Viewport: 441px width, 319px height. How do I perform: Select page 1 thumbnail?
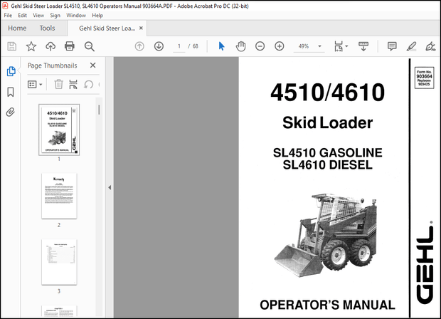point(59,130)
